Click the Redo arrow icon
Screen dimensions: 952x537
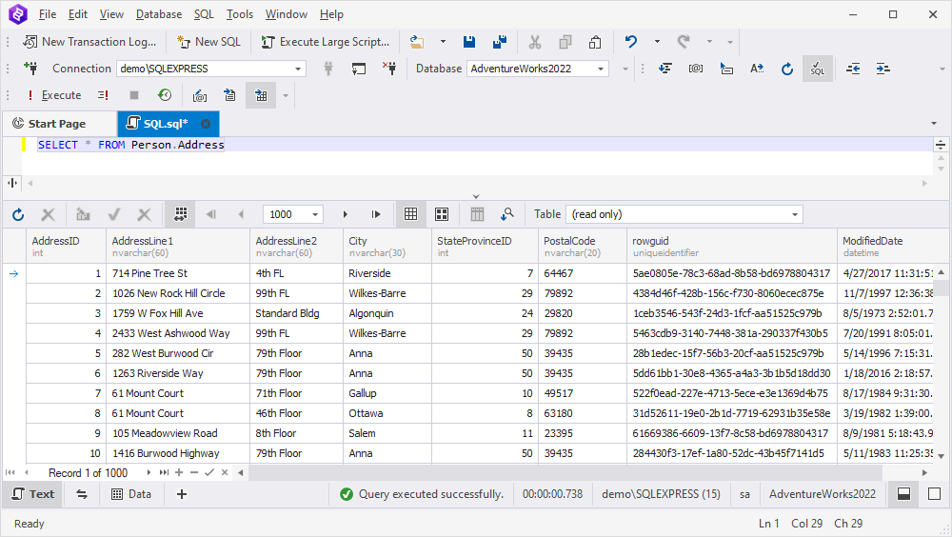click(684, 42)
